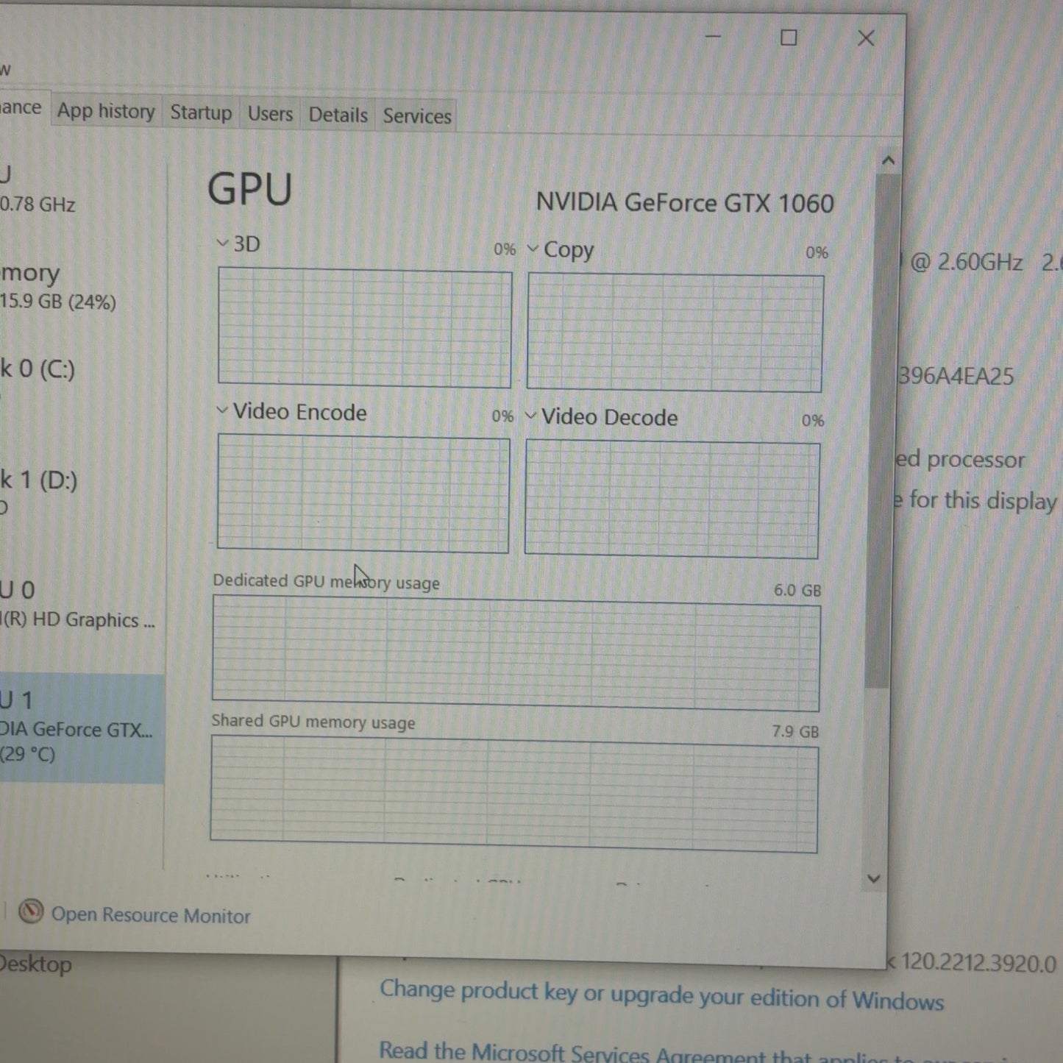Click the scroll down arrow of GPU pane
Screen dimensions: 1063x1063
tap(873, 878)
